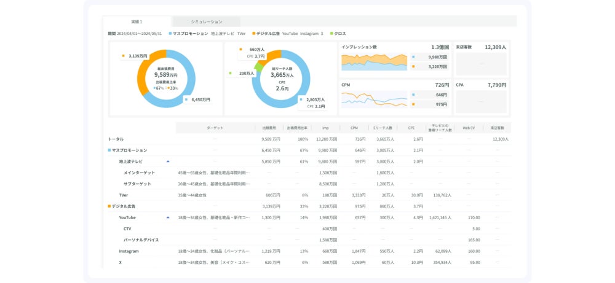
Task: Click the 200万人 callout on reach donut
Action: point(242,73)
